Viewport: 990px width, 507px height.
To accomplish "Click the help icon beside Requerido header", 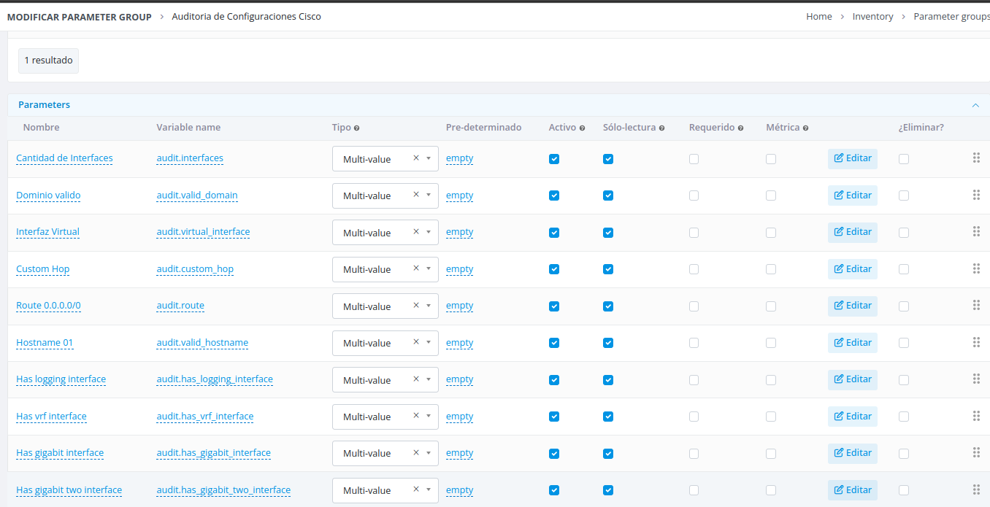I will coord(740,128).
